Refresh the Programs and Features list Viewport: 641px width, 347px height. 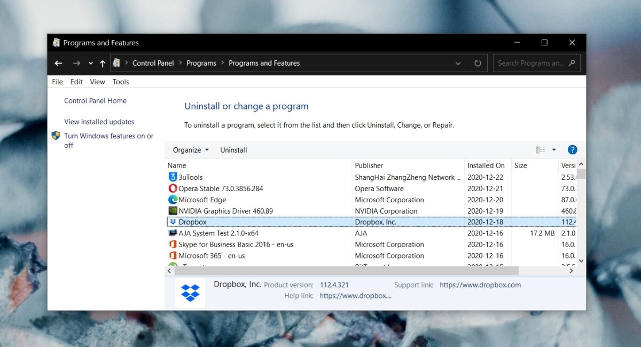click(x=478, y=63)
